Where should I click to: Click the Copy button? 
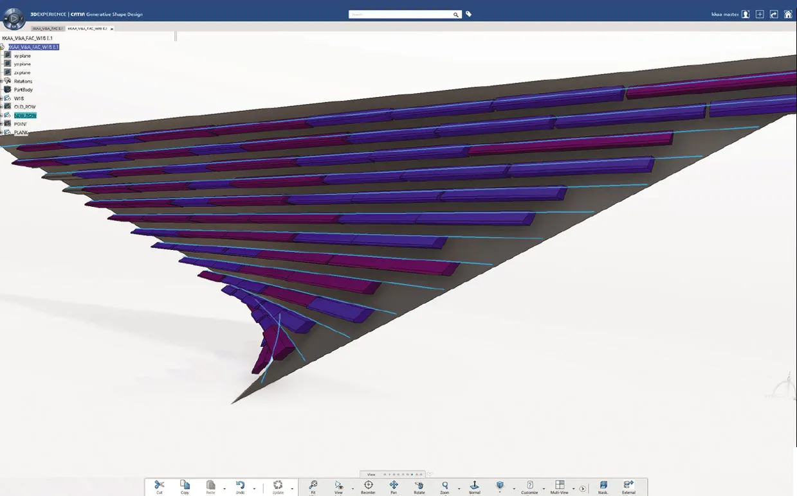click(185, 485)
